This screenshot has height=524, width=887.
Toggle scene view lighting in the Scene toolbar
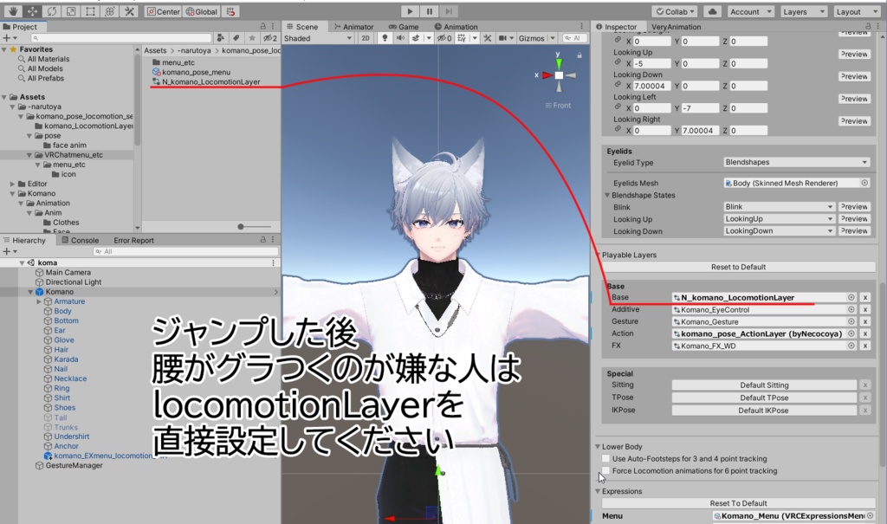tap(385, 40)
